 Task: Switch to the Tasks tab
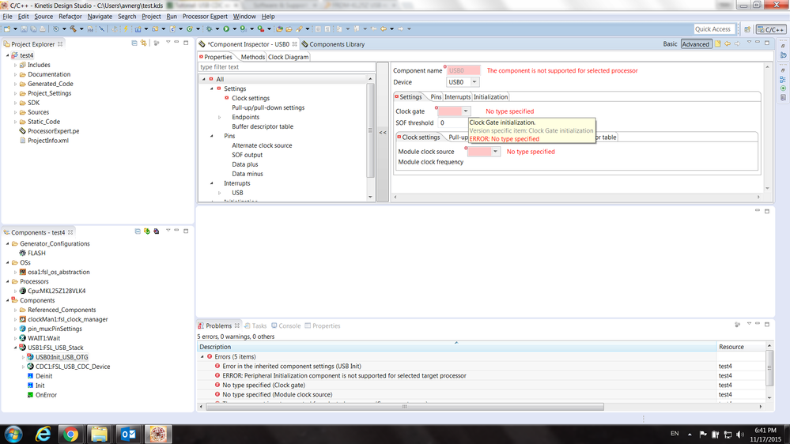point(255,325)
